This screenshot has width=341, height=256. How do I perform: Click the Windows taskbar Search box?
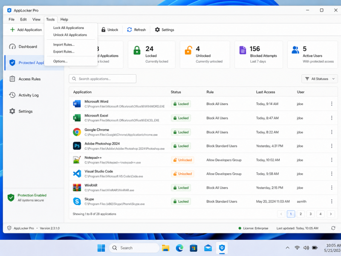(x=134, y=248)
